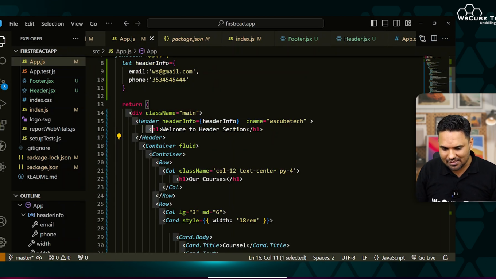Open Explorer Views and More Actions ellipsis
Image resolution: width=496 pixels, height=279 pixels.
coord(75,39)
